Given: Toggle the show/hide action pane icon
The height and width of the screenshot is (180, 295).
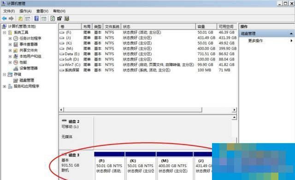Looking at the screenshot, I should (44, 18).
